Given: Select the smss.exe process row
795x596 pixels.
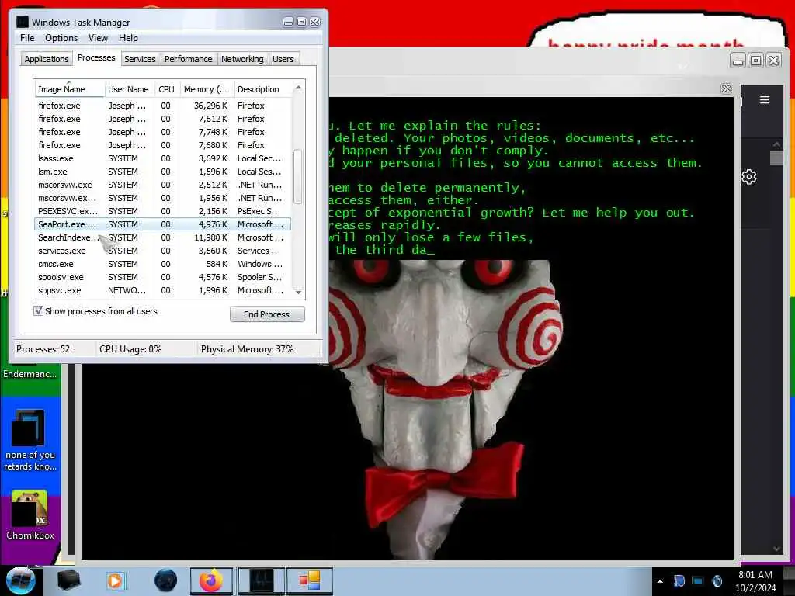Looking at the screenshot, I should (x=163, y=264).
